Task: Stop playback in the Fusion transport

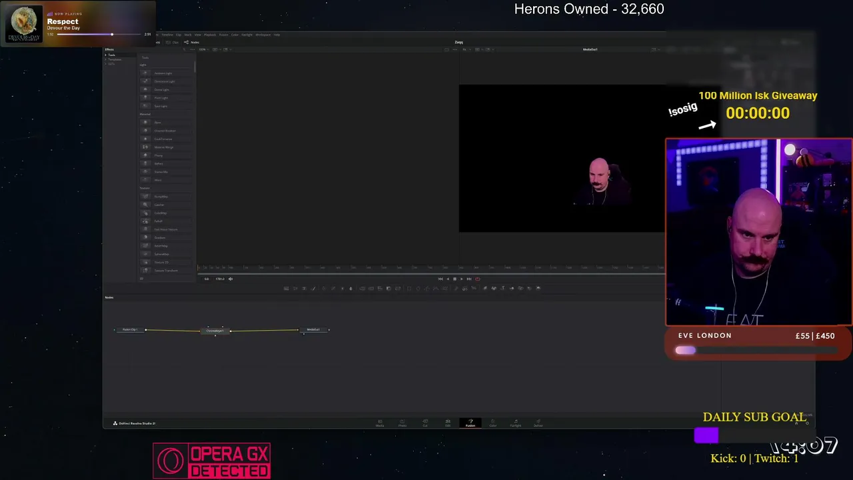Action: [x=454, y=279]
